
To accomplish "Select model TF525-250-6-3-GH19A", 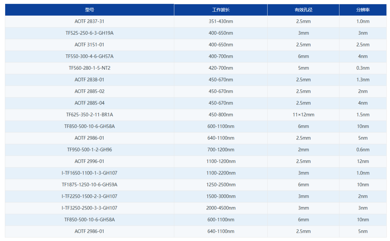I will click(89, 33).
